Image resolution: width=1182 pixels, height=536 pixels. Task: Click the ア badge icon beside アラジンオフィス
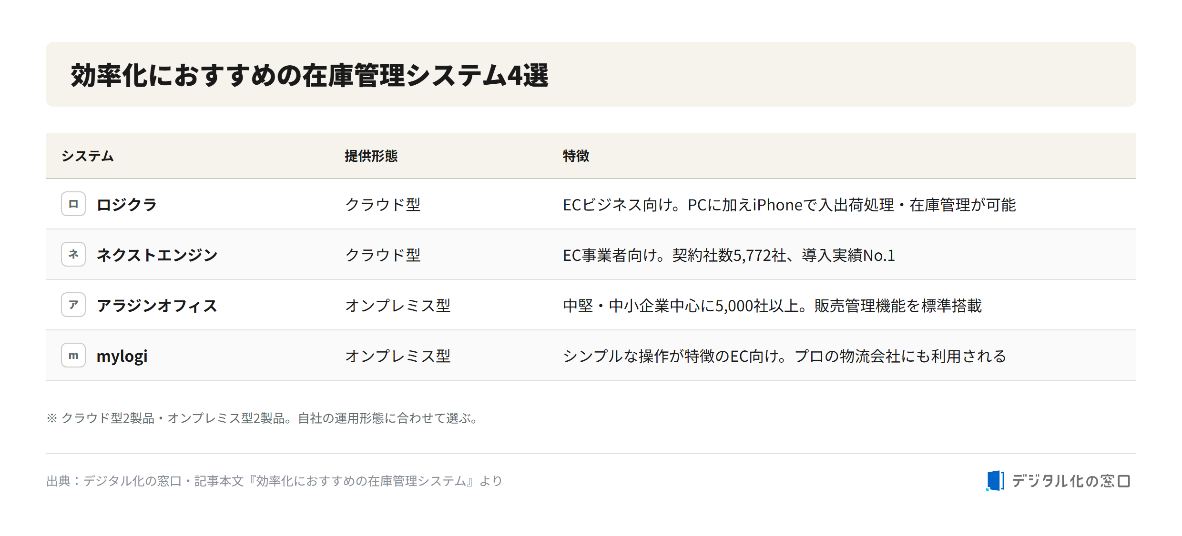(x=73, y=305)
